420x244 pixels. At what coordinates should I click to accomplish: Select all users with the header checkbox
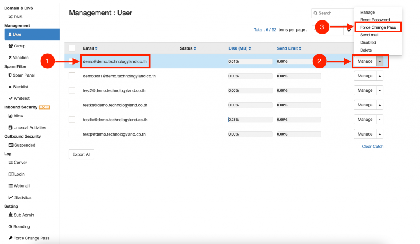(x=73, y=48)
